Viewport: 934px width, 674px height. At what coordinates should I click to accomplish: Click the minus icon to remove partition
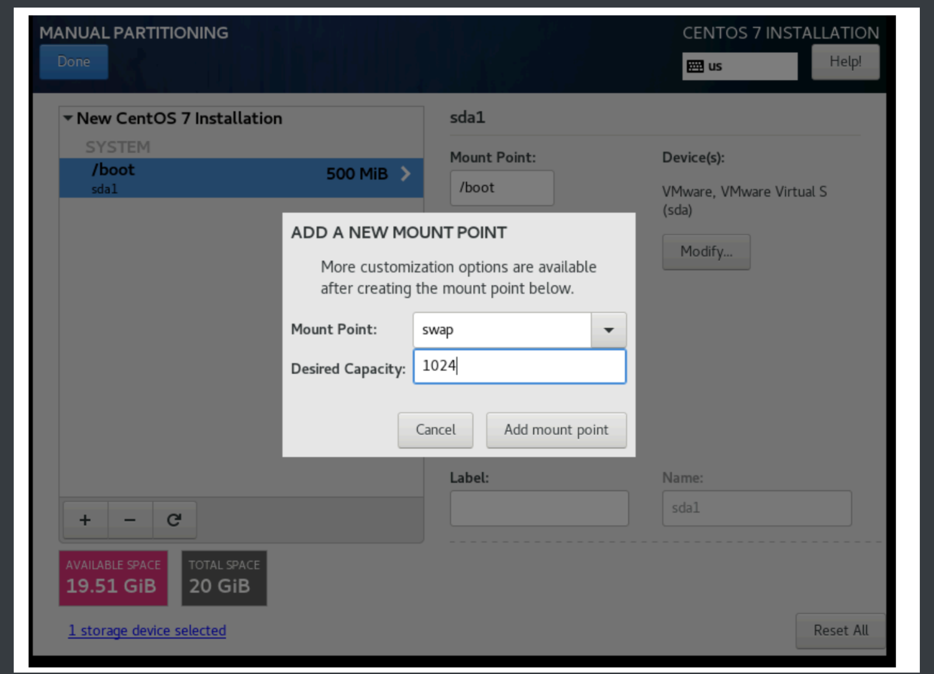[130, 520]
